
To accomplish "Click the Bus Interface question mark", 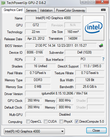I will [x=103, y=59].
